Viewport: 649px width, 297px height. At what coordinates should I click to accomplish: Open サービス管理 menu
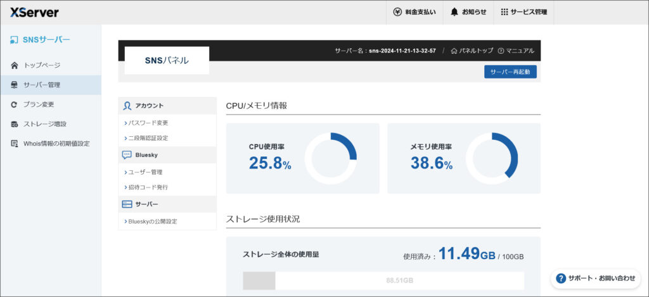pyautogui.click(x=524, y=12)
